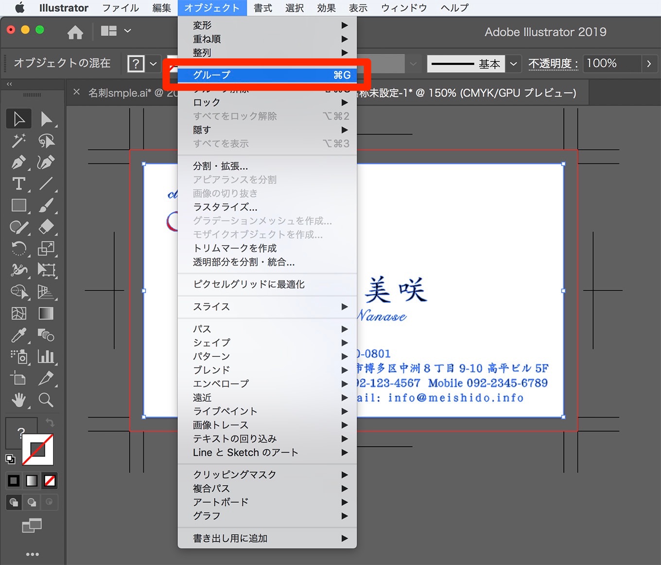
Task: Select the Zoom tool
Action: coord(46,400)
